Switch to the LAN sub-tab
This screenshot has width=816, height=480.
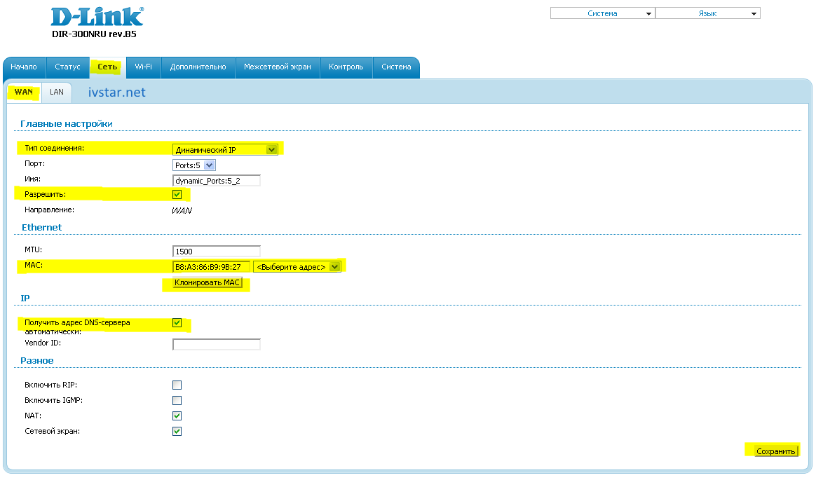[x=57, y=92]
